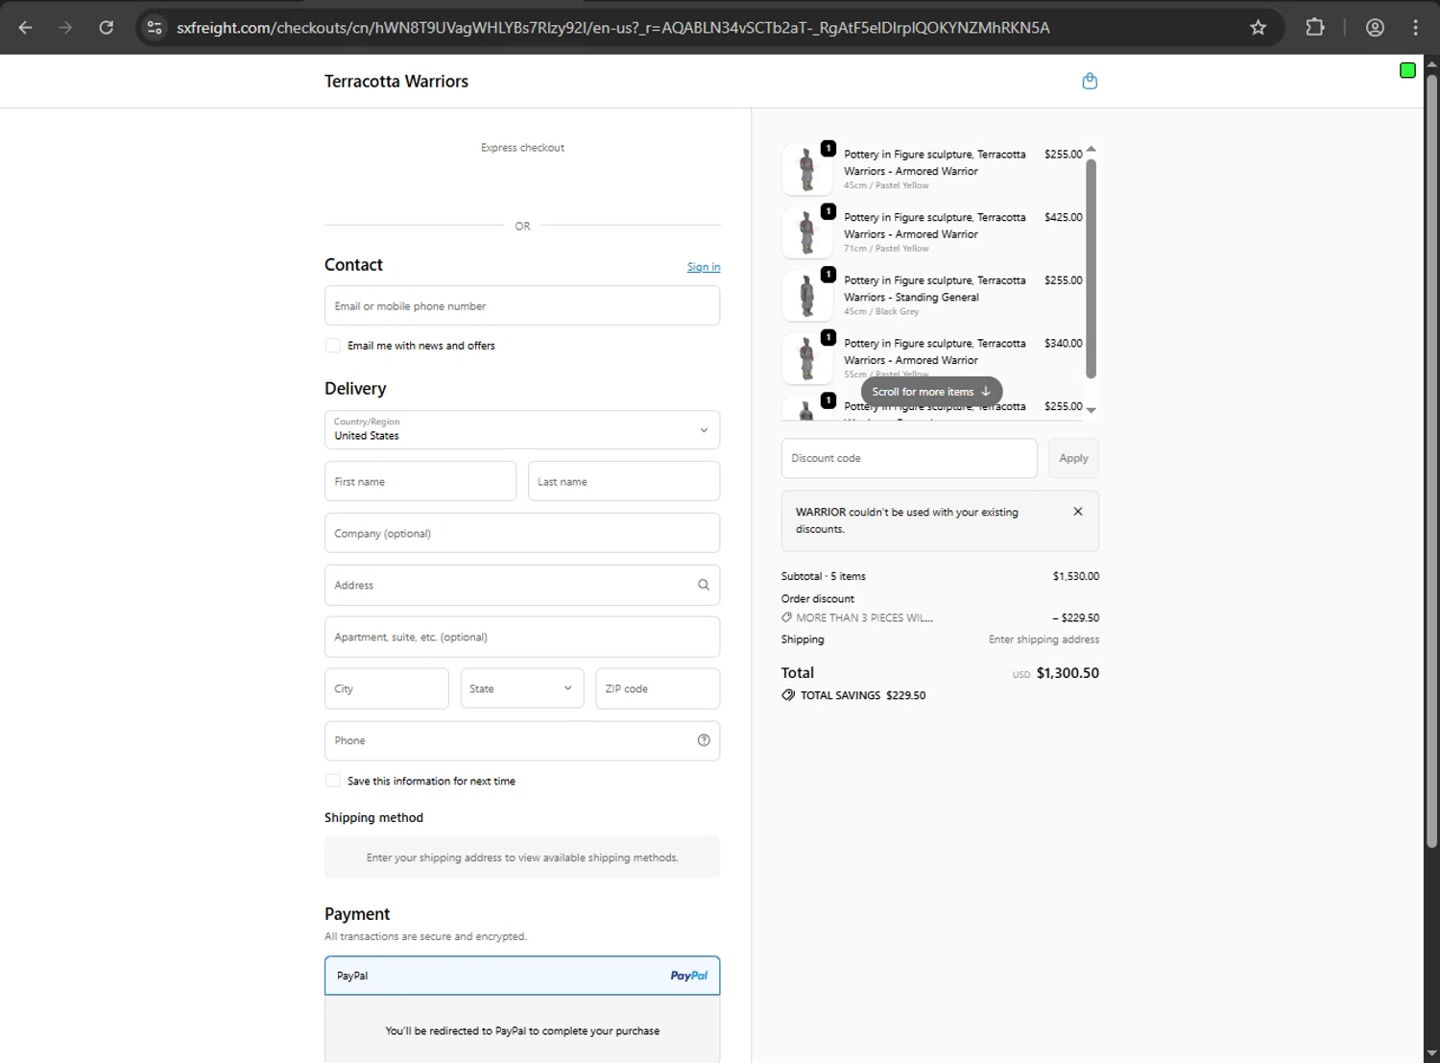Screen dimensions: 1440x1063
Task: Click the order items list scrollbar
Action: coord(1091,269)
